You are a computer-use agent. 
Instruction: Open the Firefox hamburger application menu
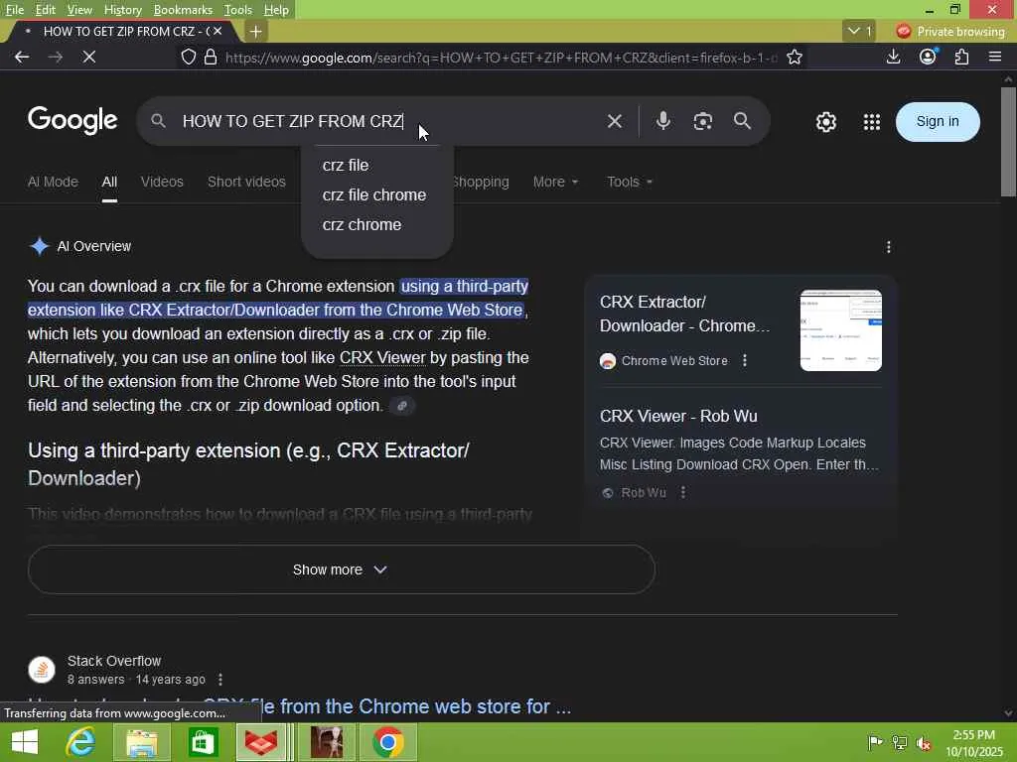coord(995,57)
